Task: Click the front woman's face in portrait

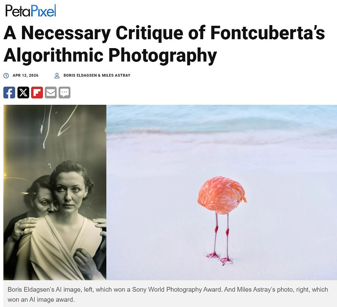Action: (x=69, y=192)
